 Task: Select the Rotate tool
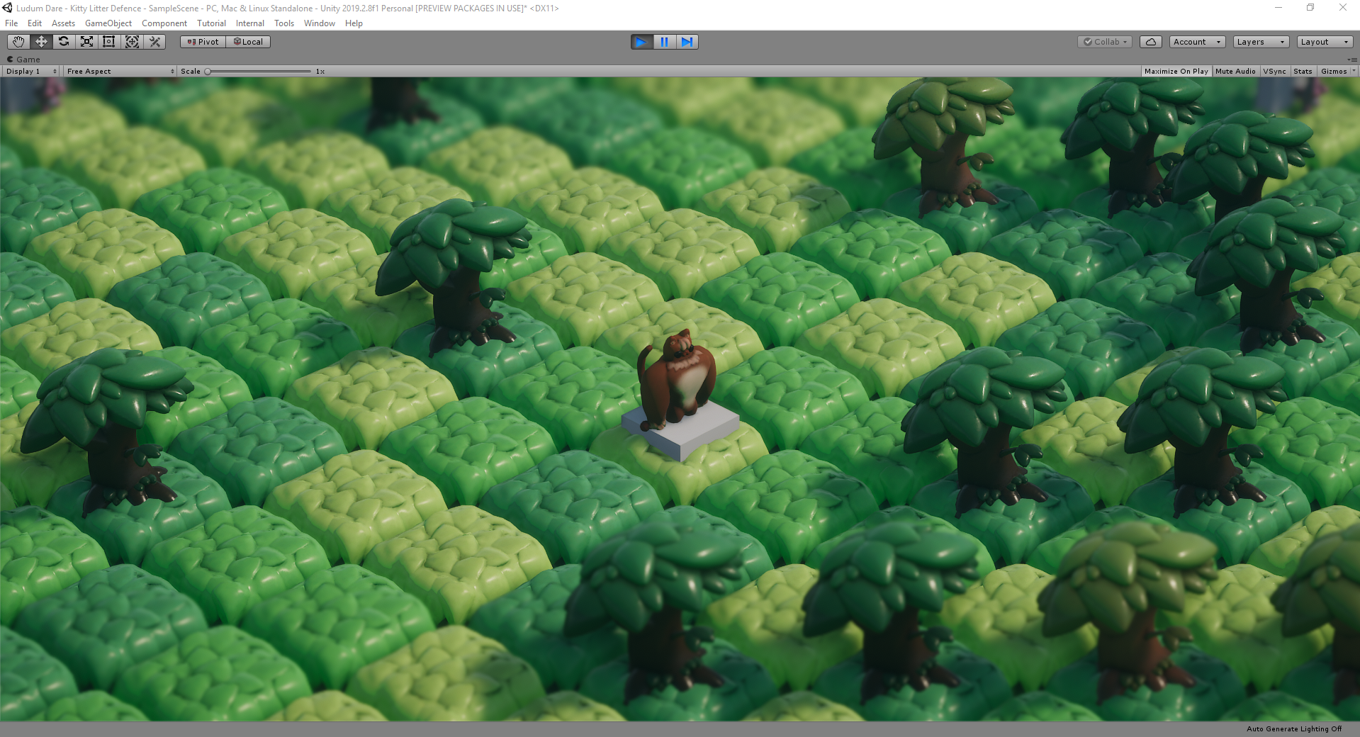pyautogui.click(x=64, y=42)
